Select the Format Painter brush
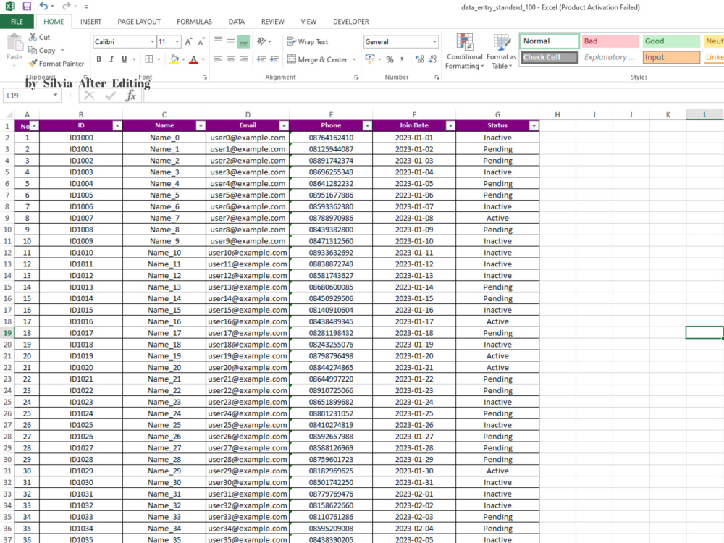The height and width of the screenshot is (543, 724). (x=33, y=63)
